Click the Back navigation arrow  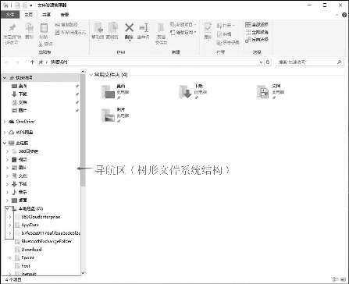tap(7, 62)
